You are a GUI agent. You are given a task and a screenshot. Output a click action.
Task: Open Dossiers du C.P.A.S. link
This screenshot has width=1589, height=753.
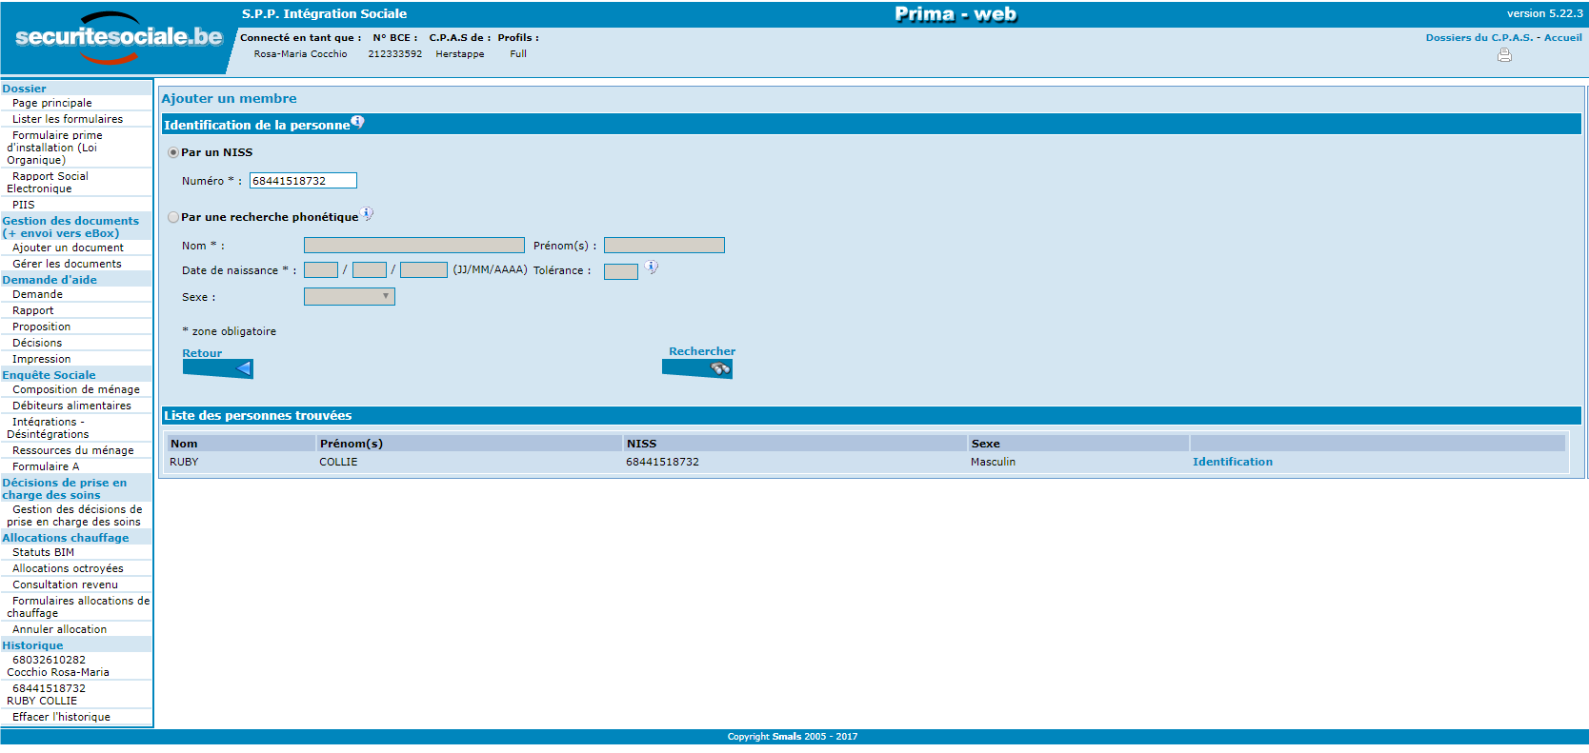1478,38
